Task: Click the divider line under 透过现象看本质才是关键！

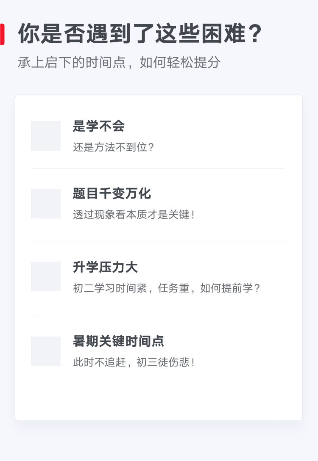Action: [158, 242]
